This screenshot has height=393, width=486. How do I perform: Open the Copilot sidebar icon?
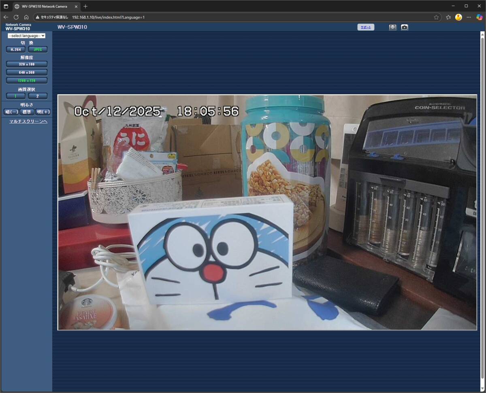(479, 17)
